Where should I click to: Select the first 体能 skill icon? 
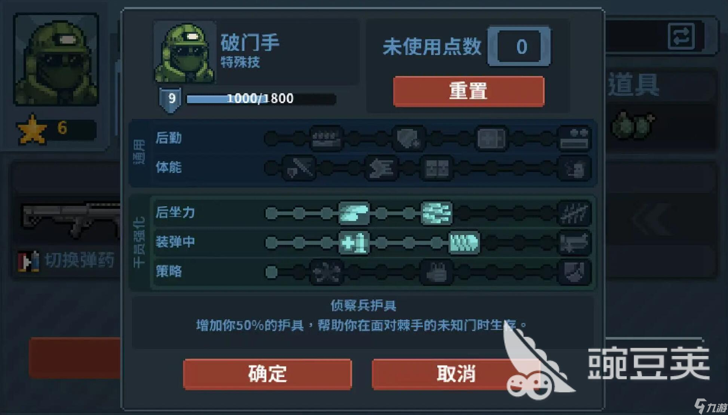coord(299,168)
